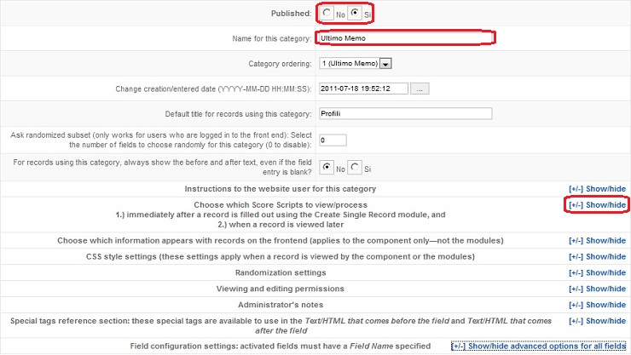Click the 'Published:' label
631x355 pixels.
pos(292,14)
